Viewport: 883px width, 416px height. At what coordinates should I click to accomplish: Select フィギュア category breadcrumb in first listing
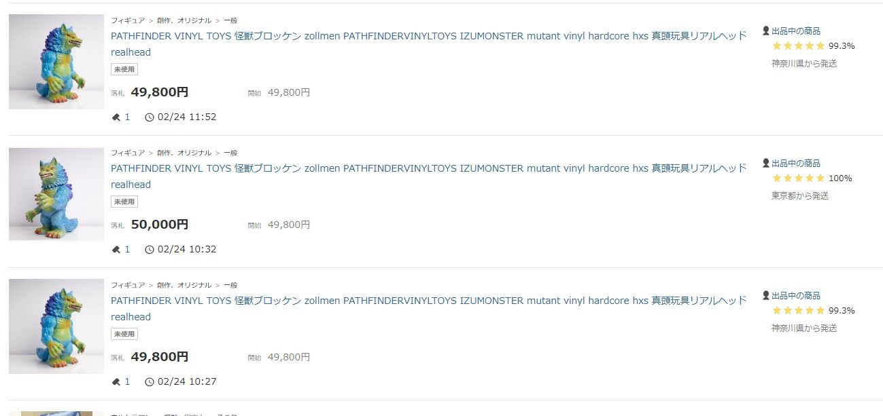click(128, 20)
